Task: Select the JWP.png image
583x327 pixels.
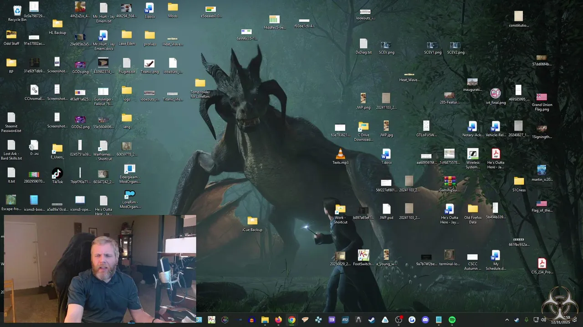Action: (363, 101)
